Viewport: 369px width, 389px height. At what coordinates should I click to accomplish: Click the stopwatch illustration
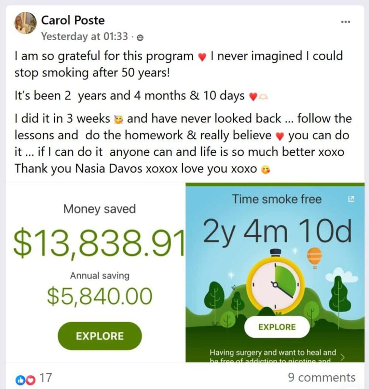(275, 282)
